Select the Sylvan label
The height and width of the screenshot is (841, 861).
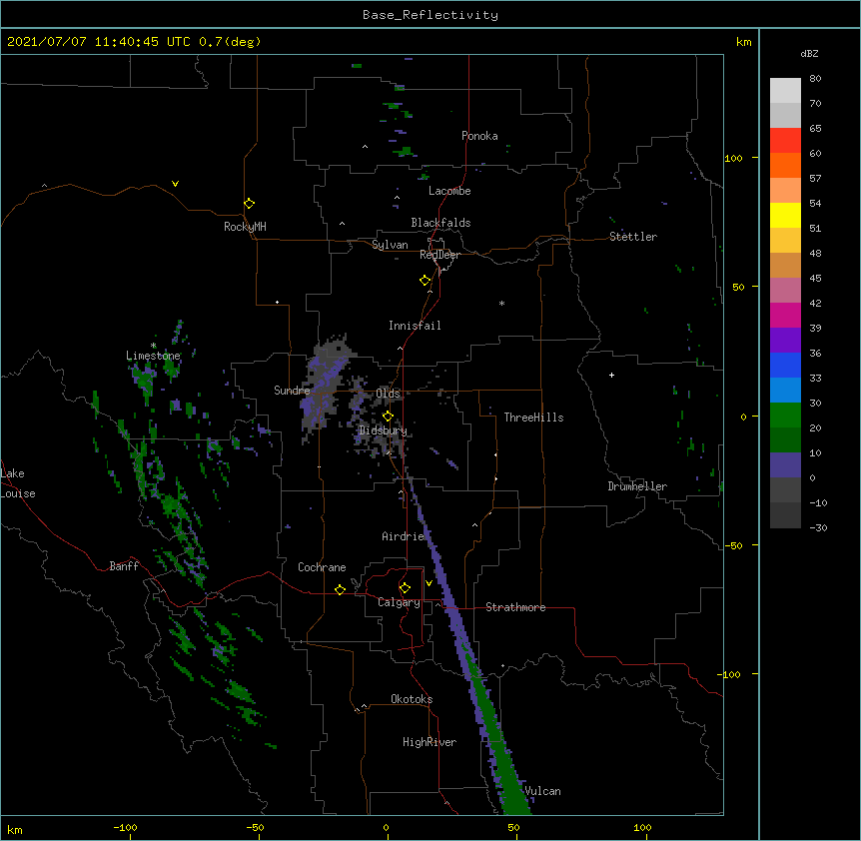click(390, 245)
